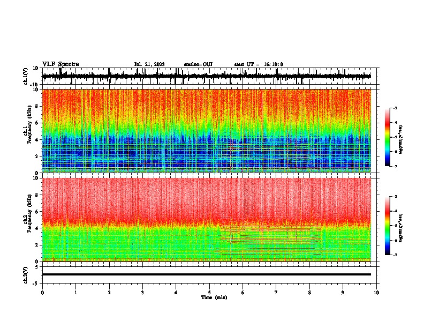
Task: Click time axis tick label "7"
Action: (276, 293)
